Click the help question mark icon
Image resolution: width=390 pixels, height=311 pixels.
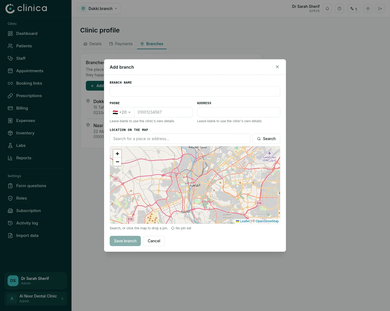[339, 9]
